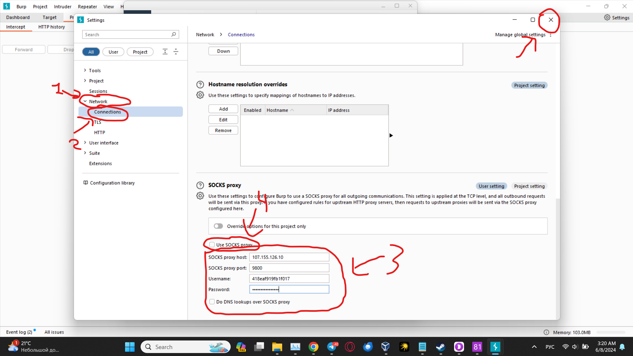Open Extensions settings

tap(100, 163)
